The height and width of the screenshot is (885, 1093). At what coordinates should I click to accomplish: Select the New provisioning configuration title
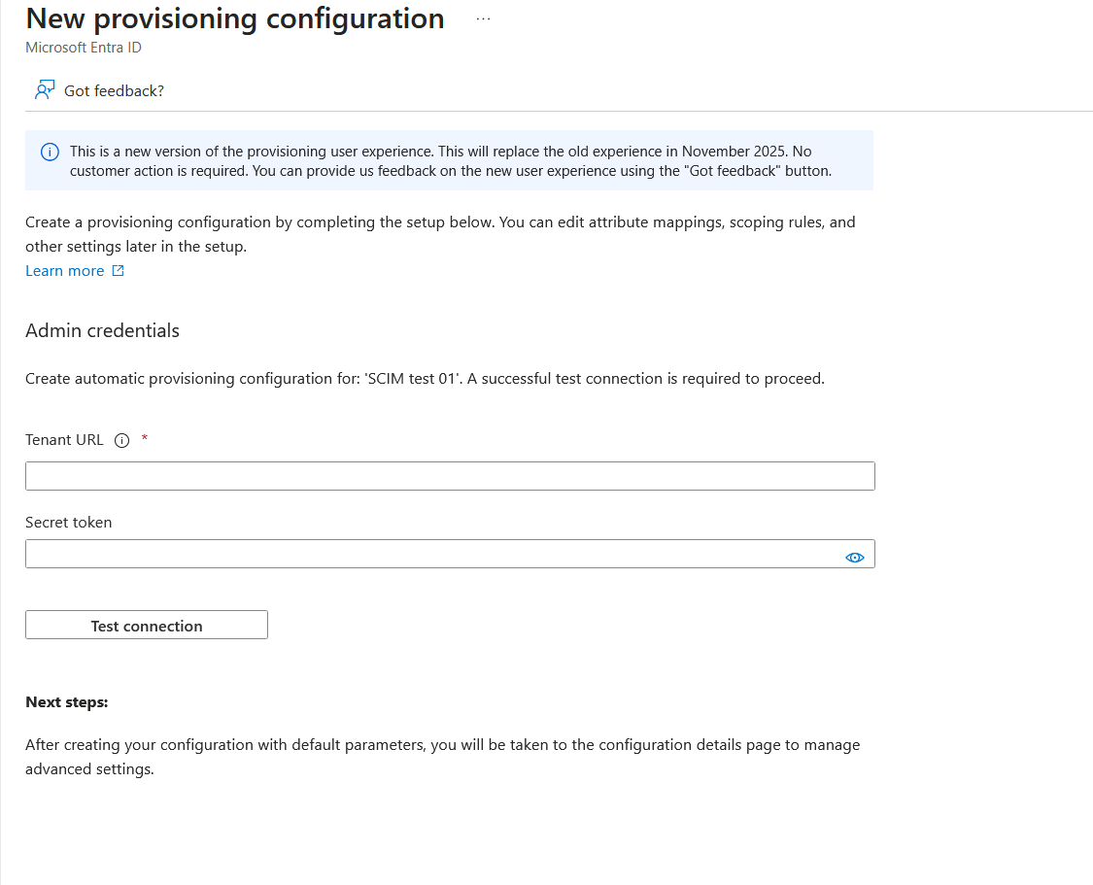tap(235, 18)
